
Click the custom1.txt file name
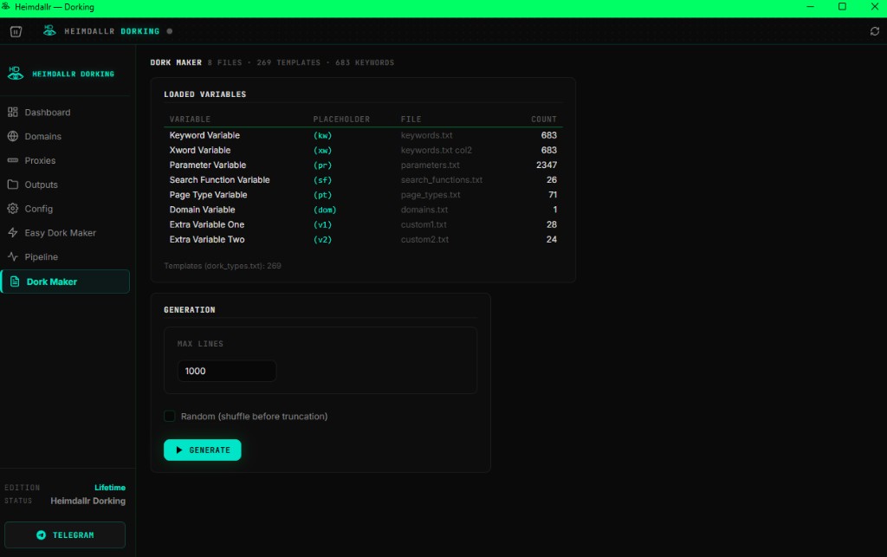click(424, 224)
